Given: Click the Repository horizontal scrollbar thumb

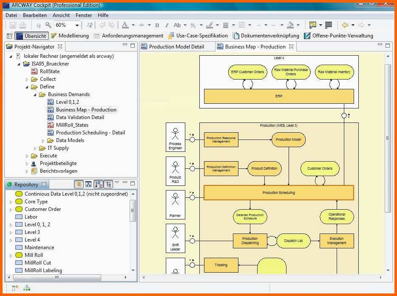Looking at the screenshot, I should tap(57, 277).
